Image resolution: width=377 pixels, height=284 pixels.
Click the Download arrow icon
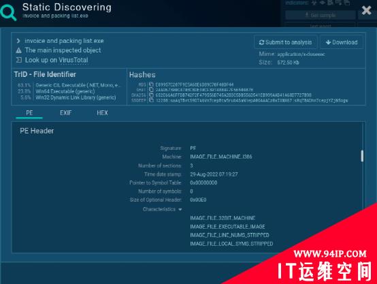pyautogui.click(x=328, y=42)
